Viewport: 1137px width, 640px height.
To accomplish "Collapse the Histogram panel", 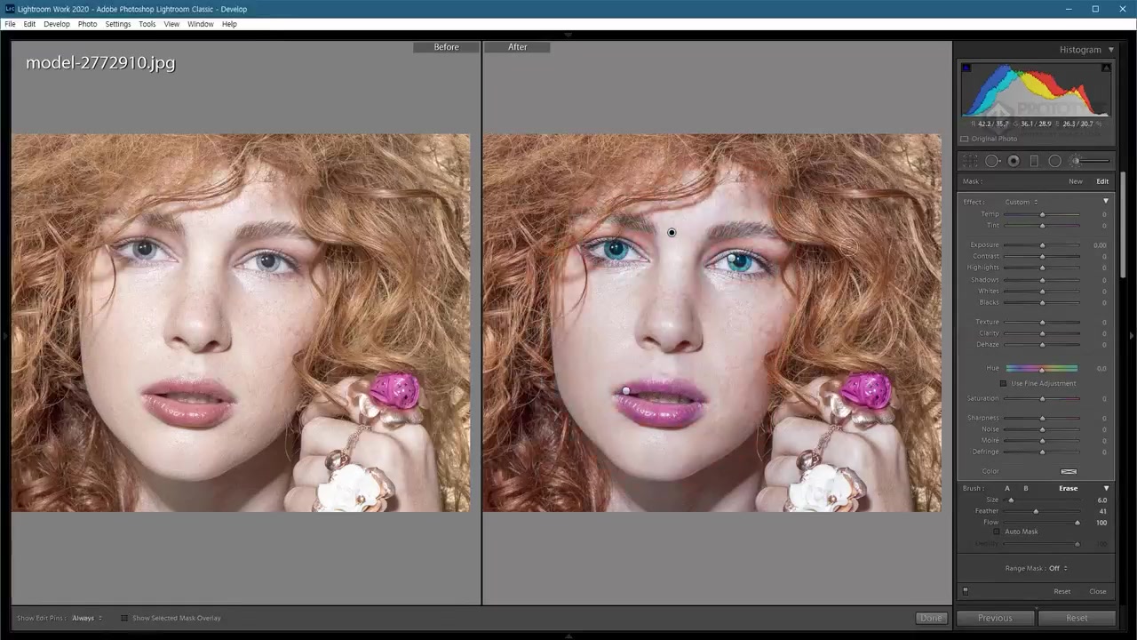I will 1110,50.
